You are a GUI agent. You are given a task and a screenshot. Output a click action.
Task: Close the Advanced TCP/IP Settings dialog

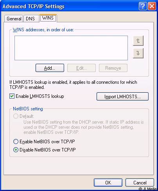click(152, 6)
